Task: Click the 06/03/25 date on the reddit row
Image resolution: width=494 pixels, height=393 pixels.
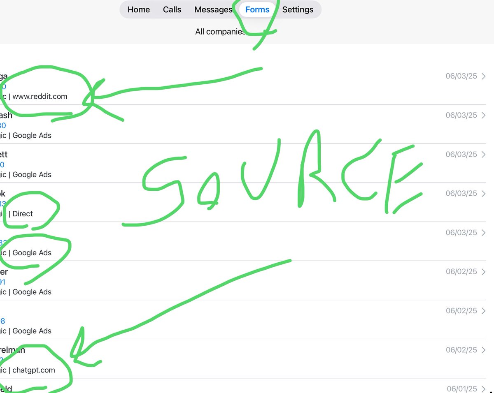Action: pyautogui.click(x=461, y=76)
